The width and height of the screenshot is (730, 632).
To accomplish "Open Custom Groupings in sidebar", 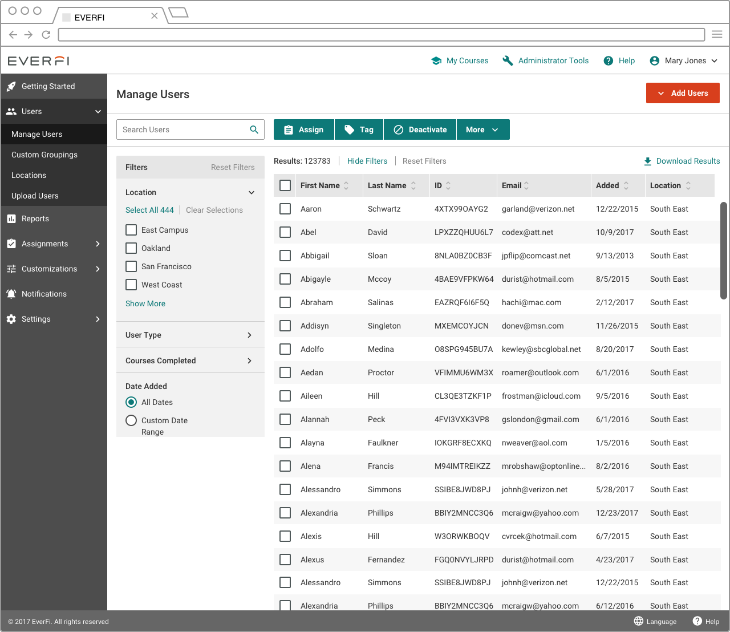I will tap(54, 155).
